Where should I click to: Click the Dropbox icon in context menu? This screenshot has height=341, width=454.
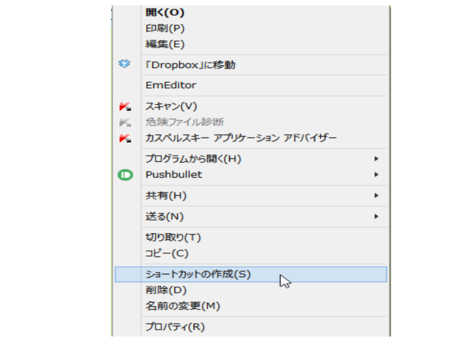[125, 65]
